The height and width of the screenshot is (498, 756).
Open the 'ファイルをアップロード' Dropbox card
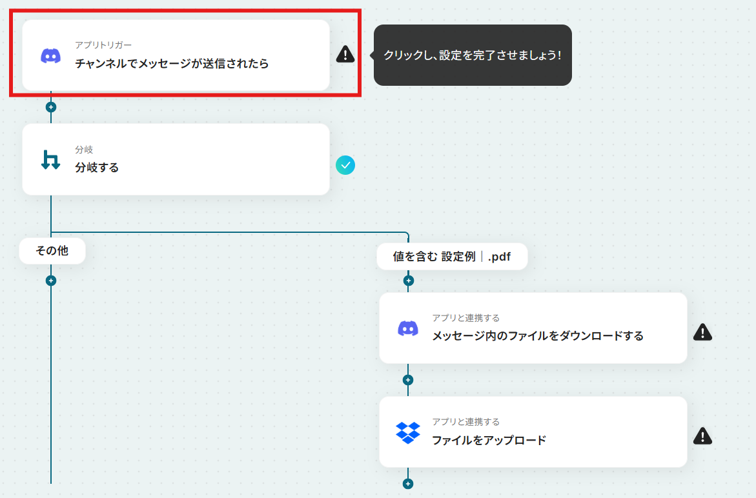[533, 432]
